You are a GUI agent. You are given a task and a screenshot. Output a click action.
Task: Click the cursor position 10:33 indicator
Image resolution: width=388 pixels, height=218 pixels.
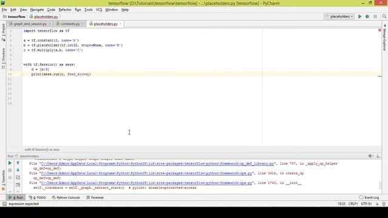pos(341,204)
